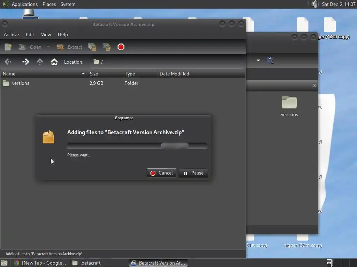Go back with the back arrow
This screenshot has width=357, height=267.
(8, 62)
